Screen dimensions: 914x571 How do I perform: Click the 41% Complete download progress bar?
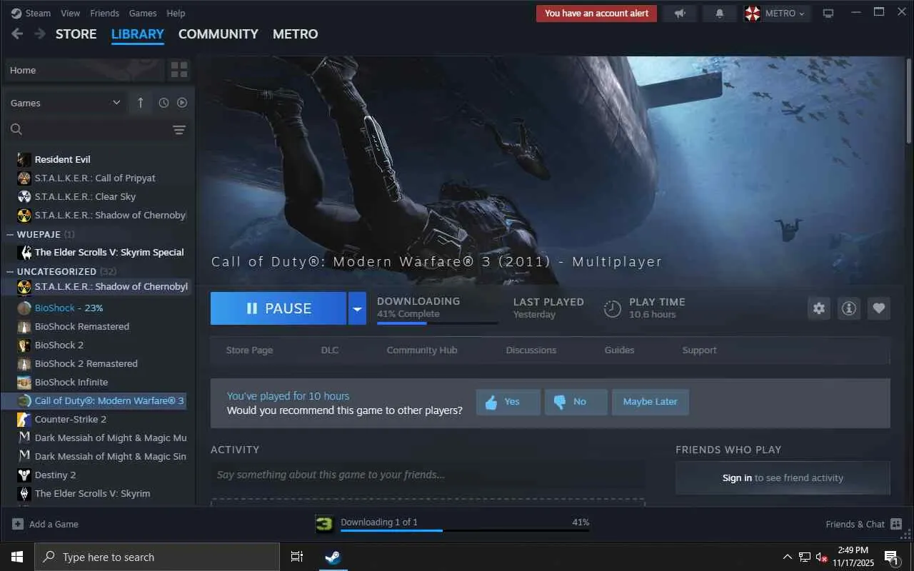(437, 323)
